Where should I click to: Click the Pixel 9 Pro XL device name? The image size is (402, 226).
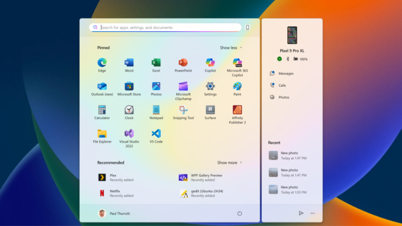(x=292, y=51)
